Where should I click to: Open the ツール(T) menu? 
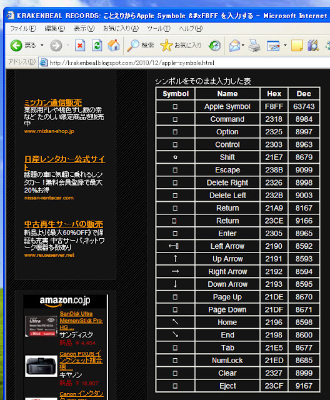coord(159,29)
